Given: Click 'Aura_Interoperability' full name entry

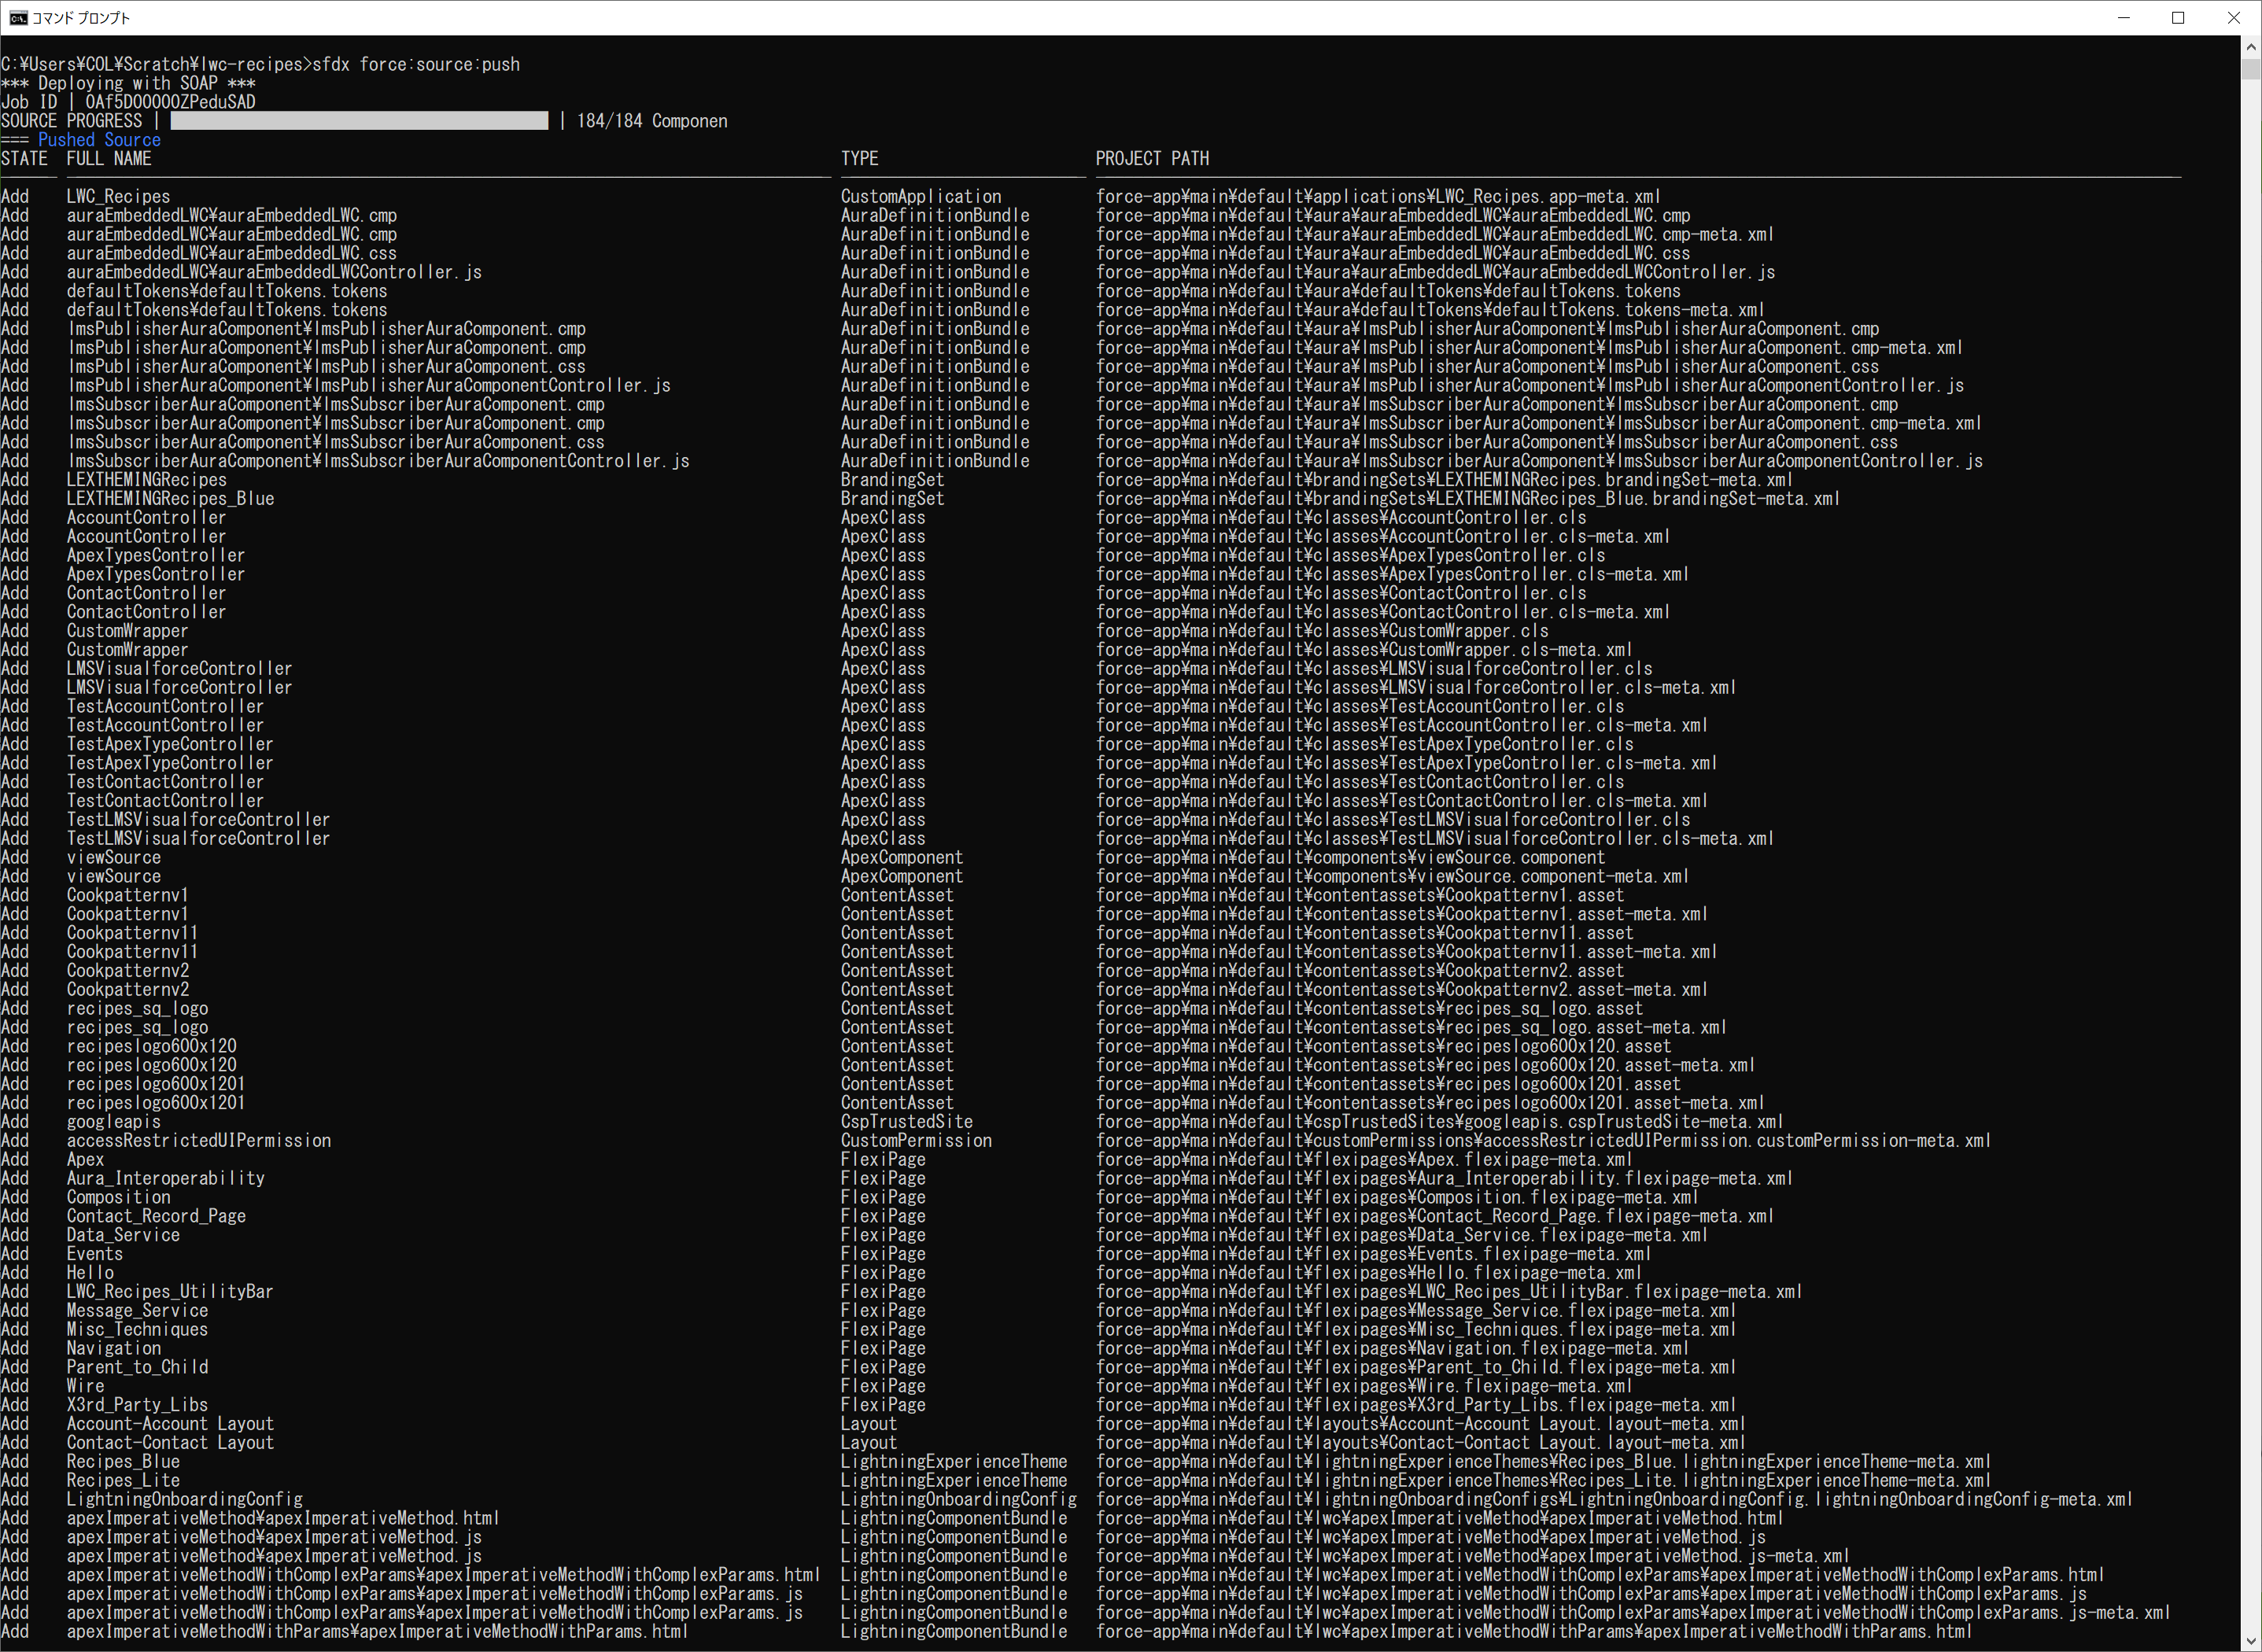Looking at the screenshot, I should [x=166, y=1179].
